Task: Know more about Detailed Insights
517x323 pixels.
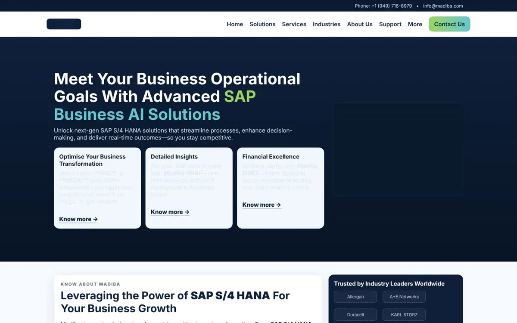Action: 170,212
